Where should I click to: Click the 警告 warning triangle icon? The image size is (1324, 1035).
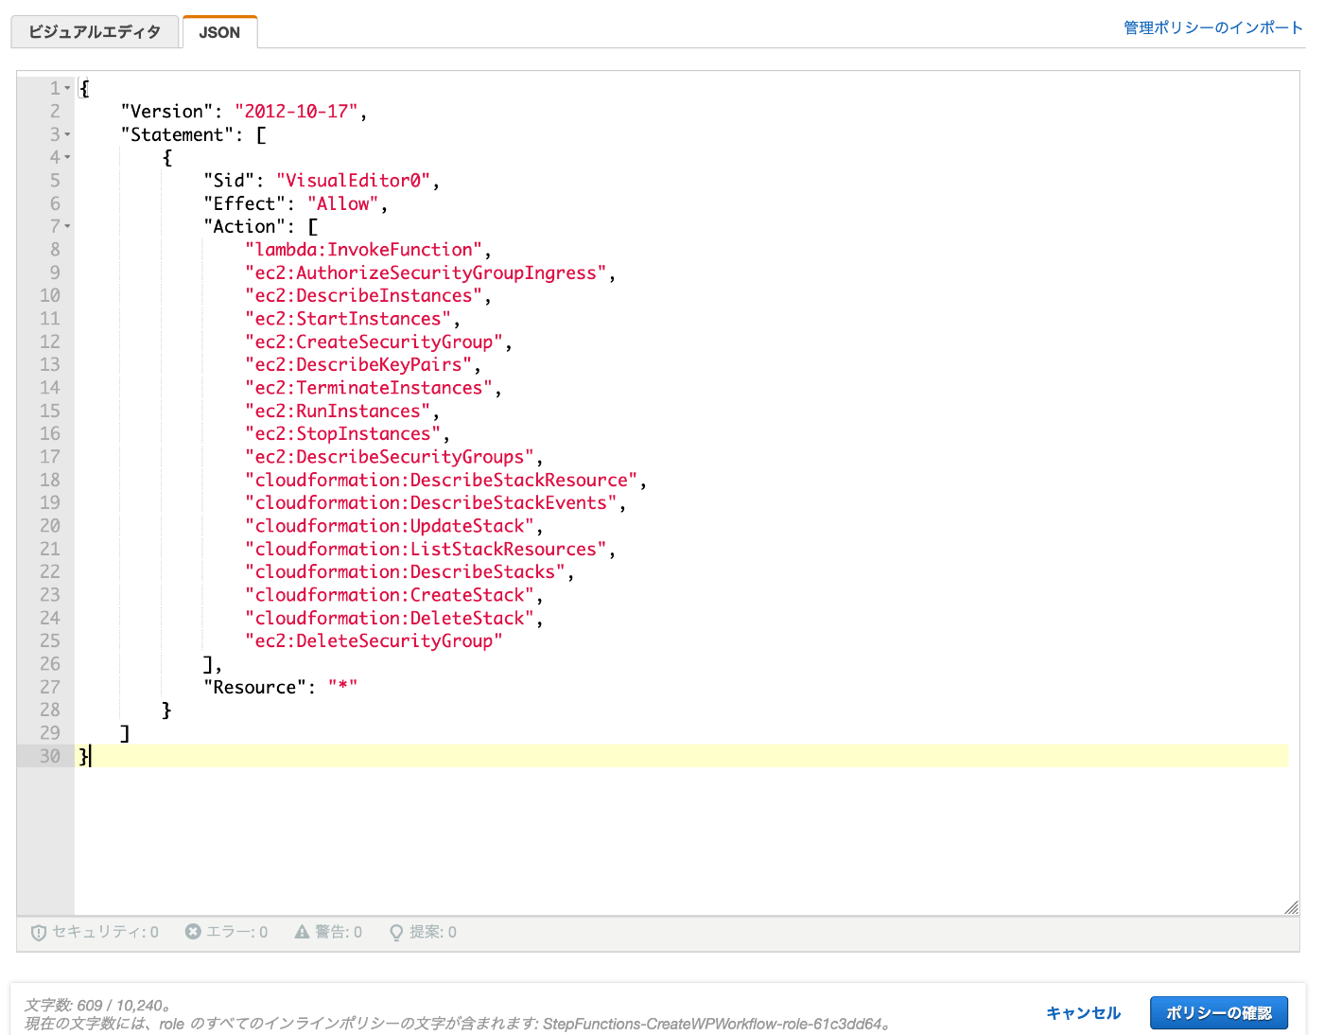(x=301, y=932)
